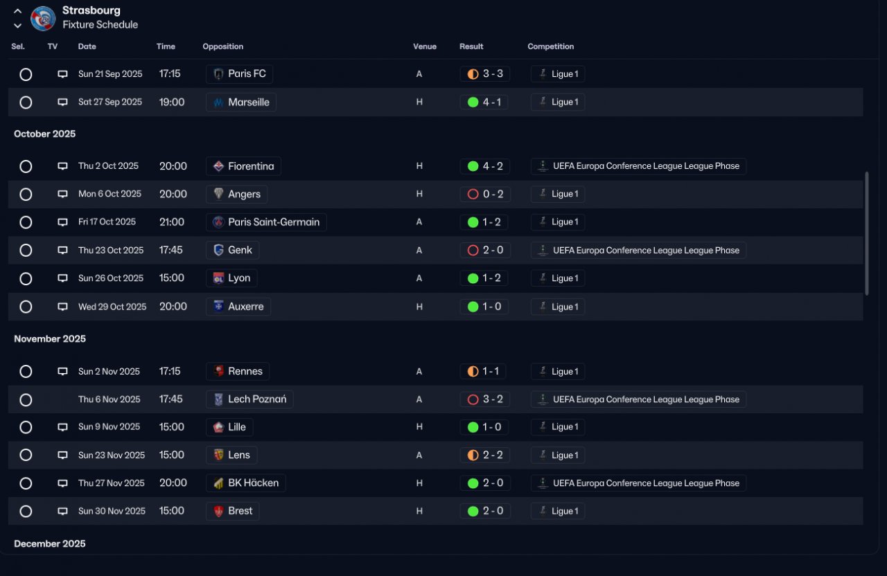This screenshot has height=576, width=887.
Task: Click the Genk club badge
Action: click(x=218, y=250)
